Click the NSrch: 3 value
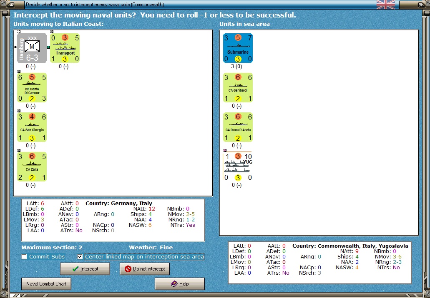Image resolution: width=430 pixels, height=298 pixels. click(x=319, y=273)
